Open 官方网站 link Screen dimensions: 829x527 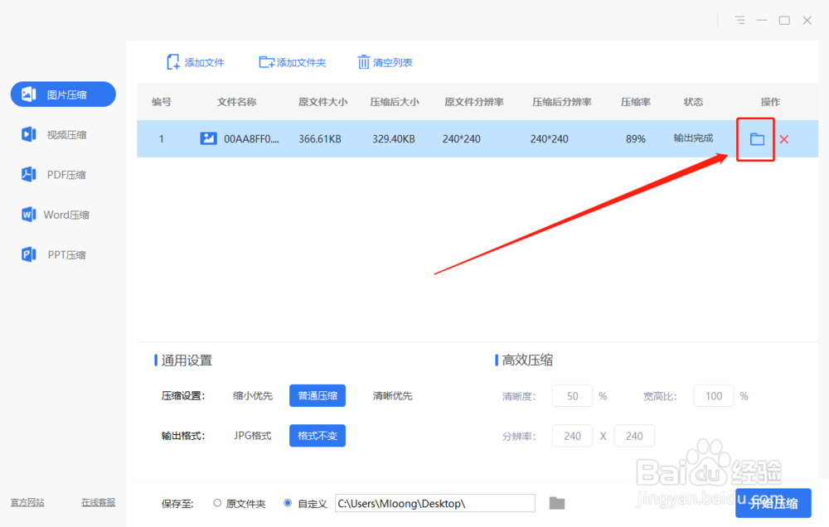[x=27, y=502]
